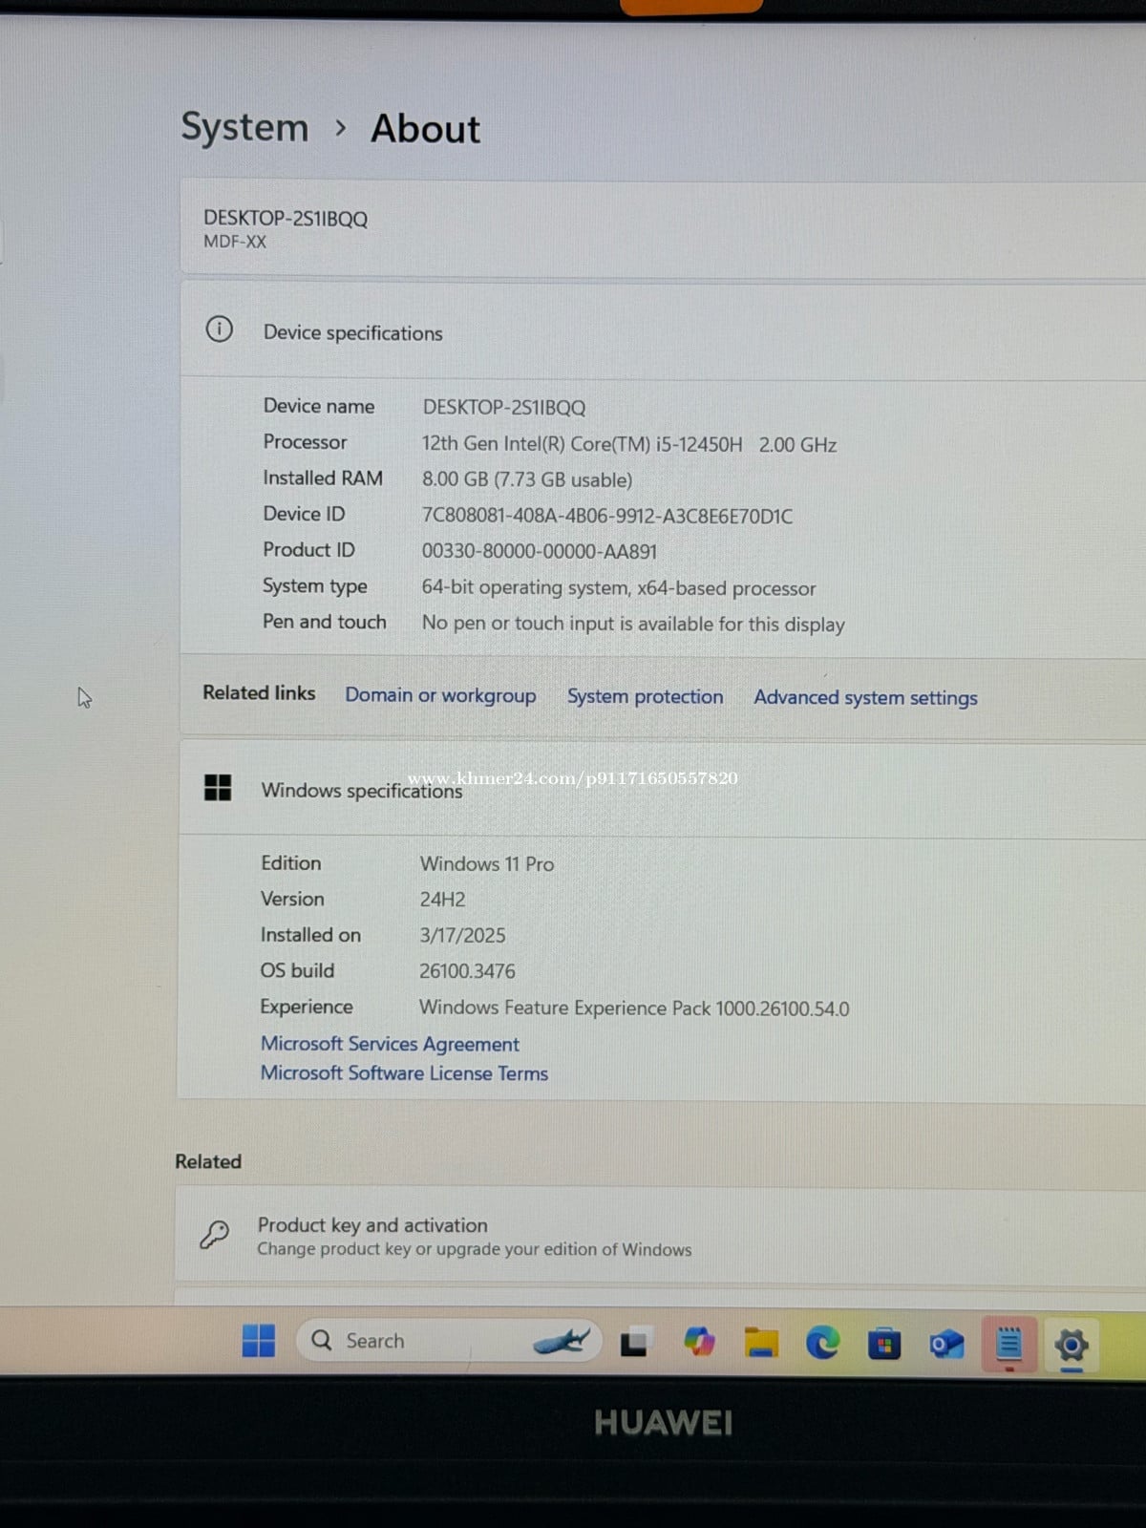Open File Explorer from the taskbar
The height and width of the screenshot is (1528, 1146).
[761, 1342]
